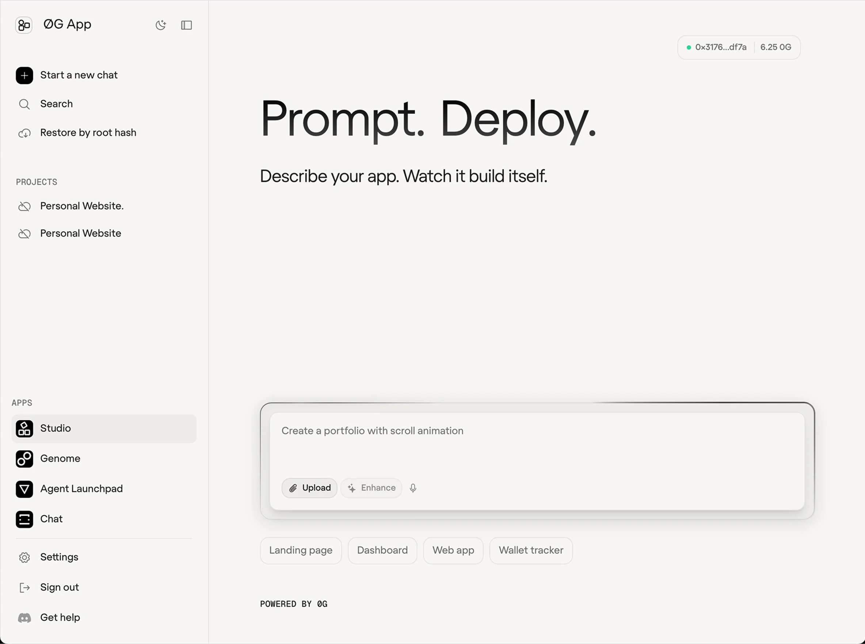
Task: Click the Enhance prompt button
Action: 371,488
